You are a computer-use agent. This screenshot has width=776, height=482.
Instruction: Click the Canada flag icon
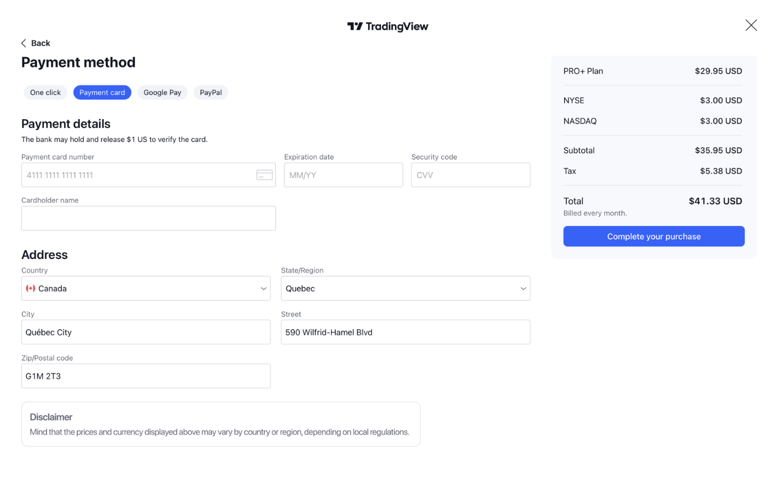(x=31, y=288)
